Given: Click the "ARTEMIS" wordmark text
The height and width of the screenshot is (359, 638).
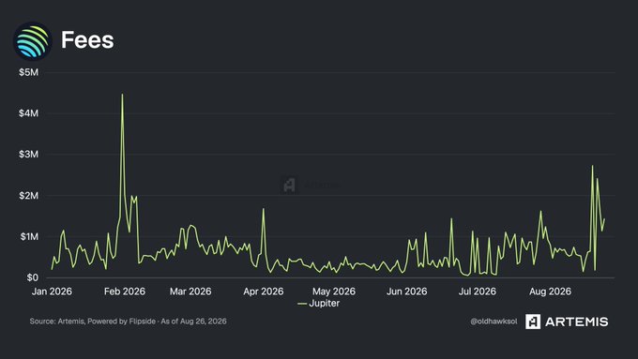Looking at the screenshot, I should (577, 322).
